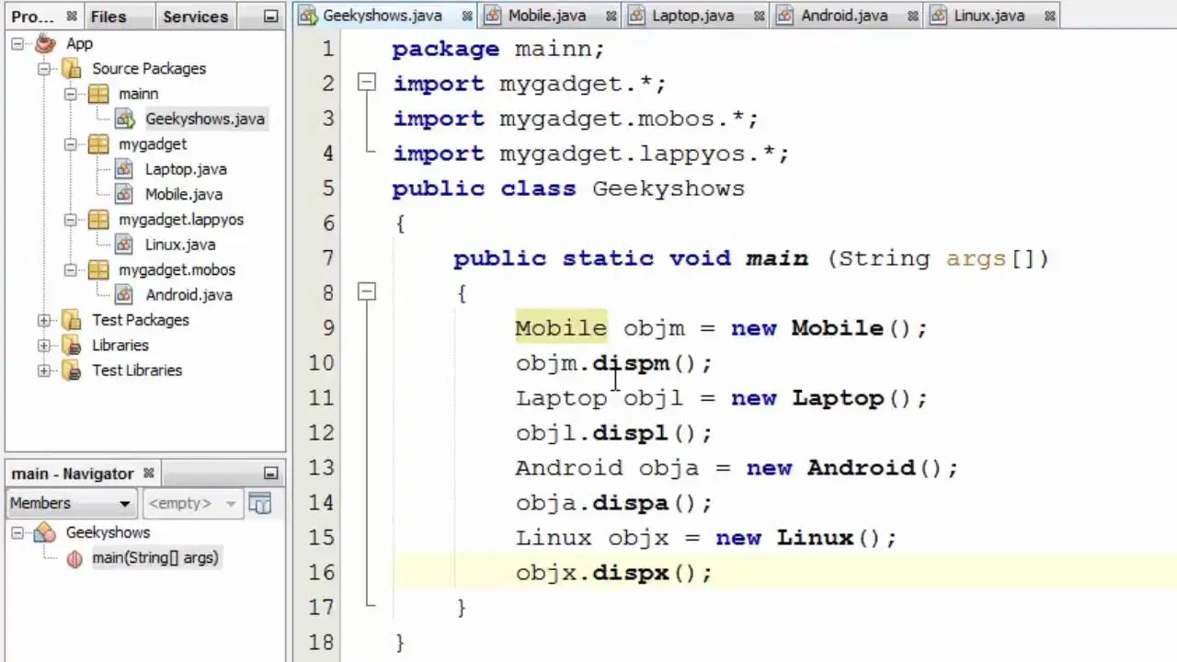Screen dimensions: 1177x662
Task: Select Linux.java in project tree
Action: click(179, 245)
